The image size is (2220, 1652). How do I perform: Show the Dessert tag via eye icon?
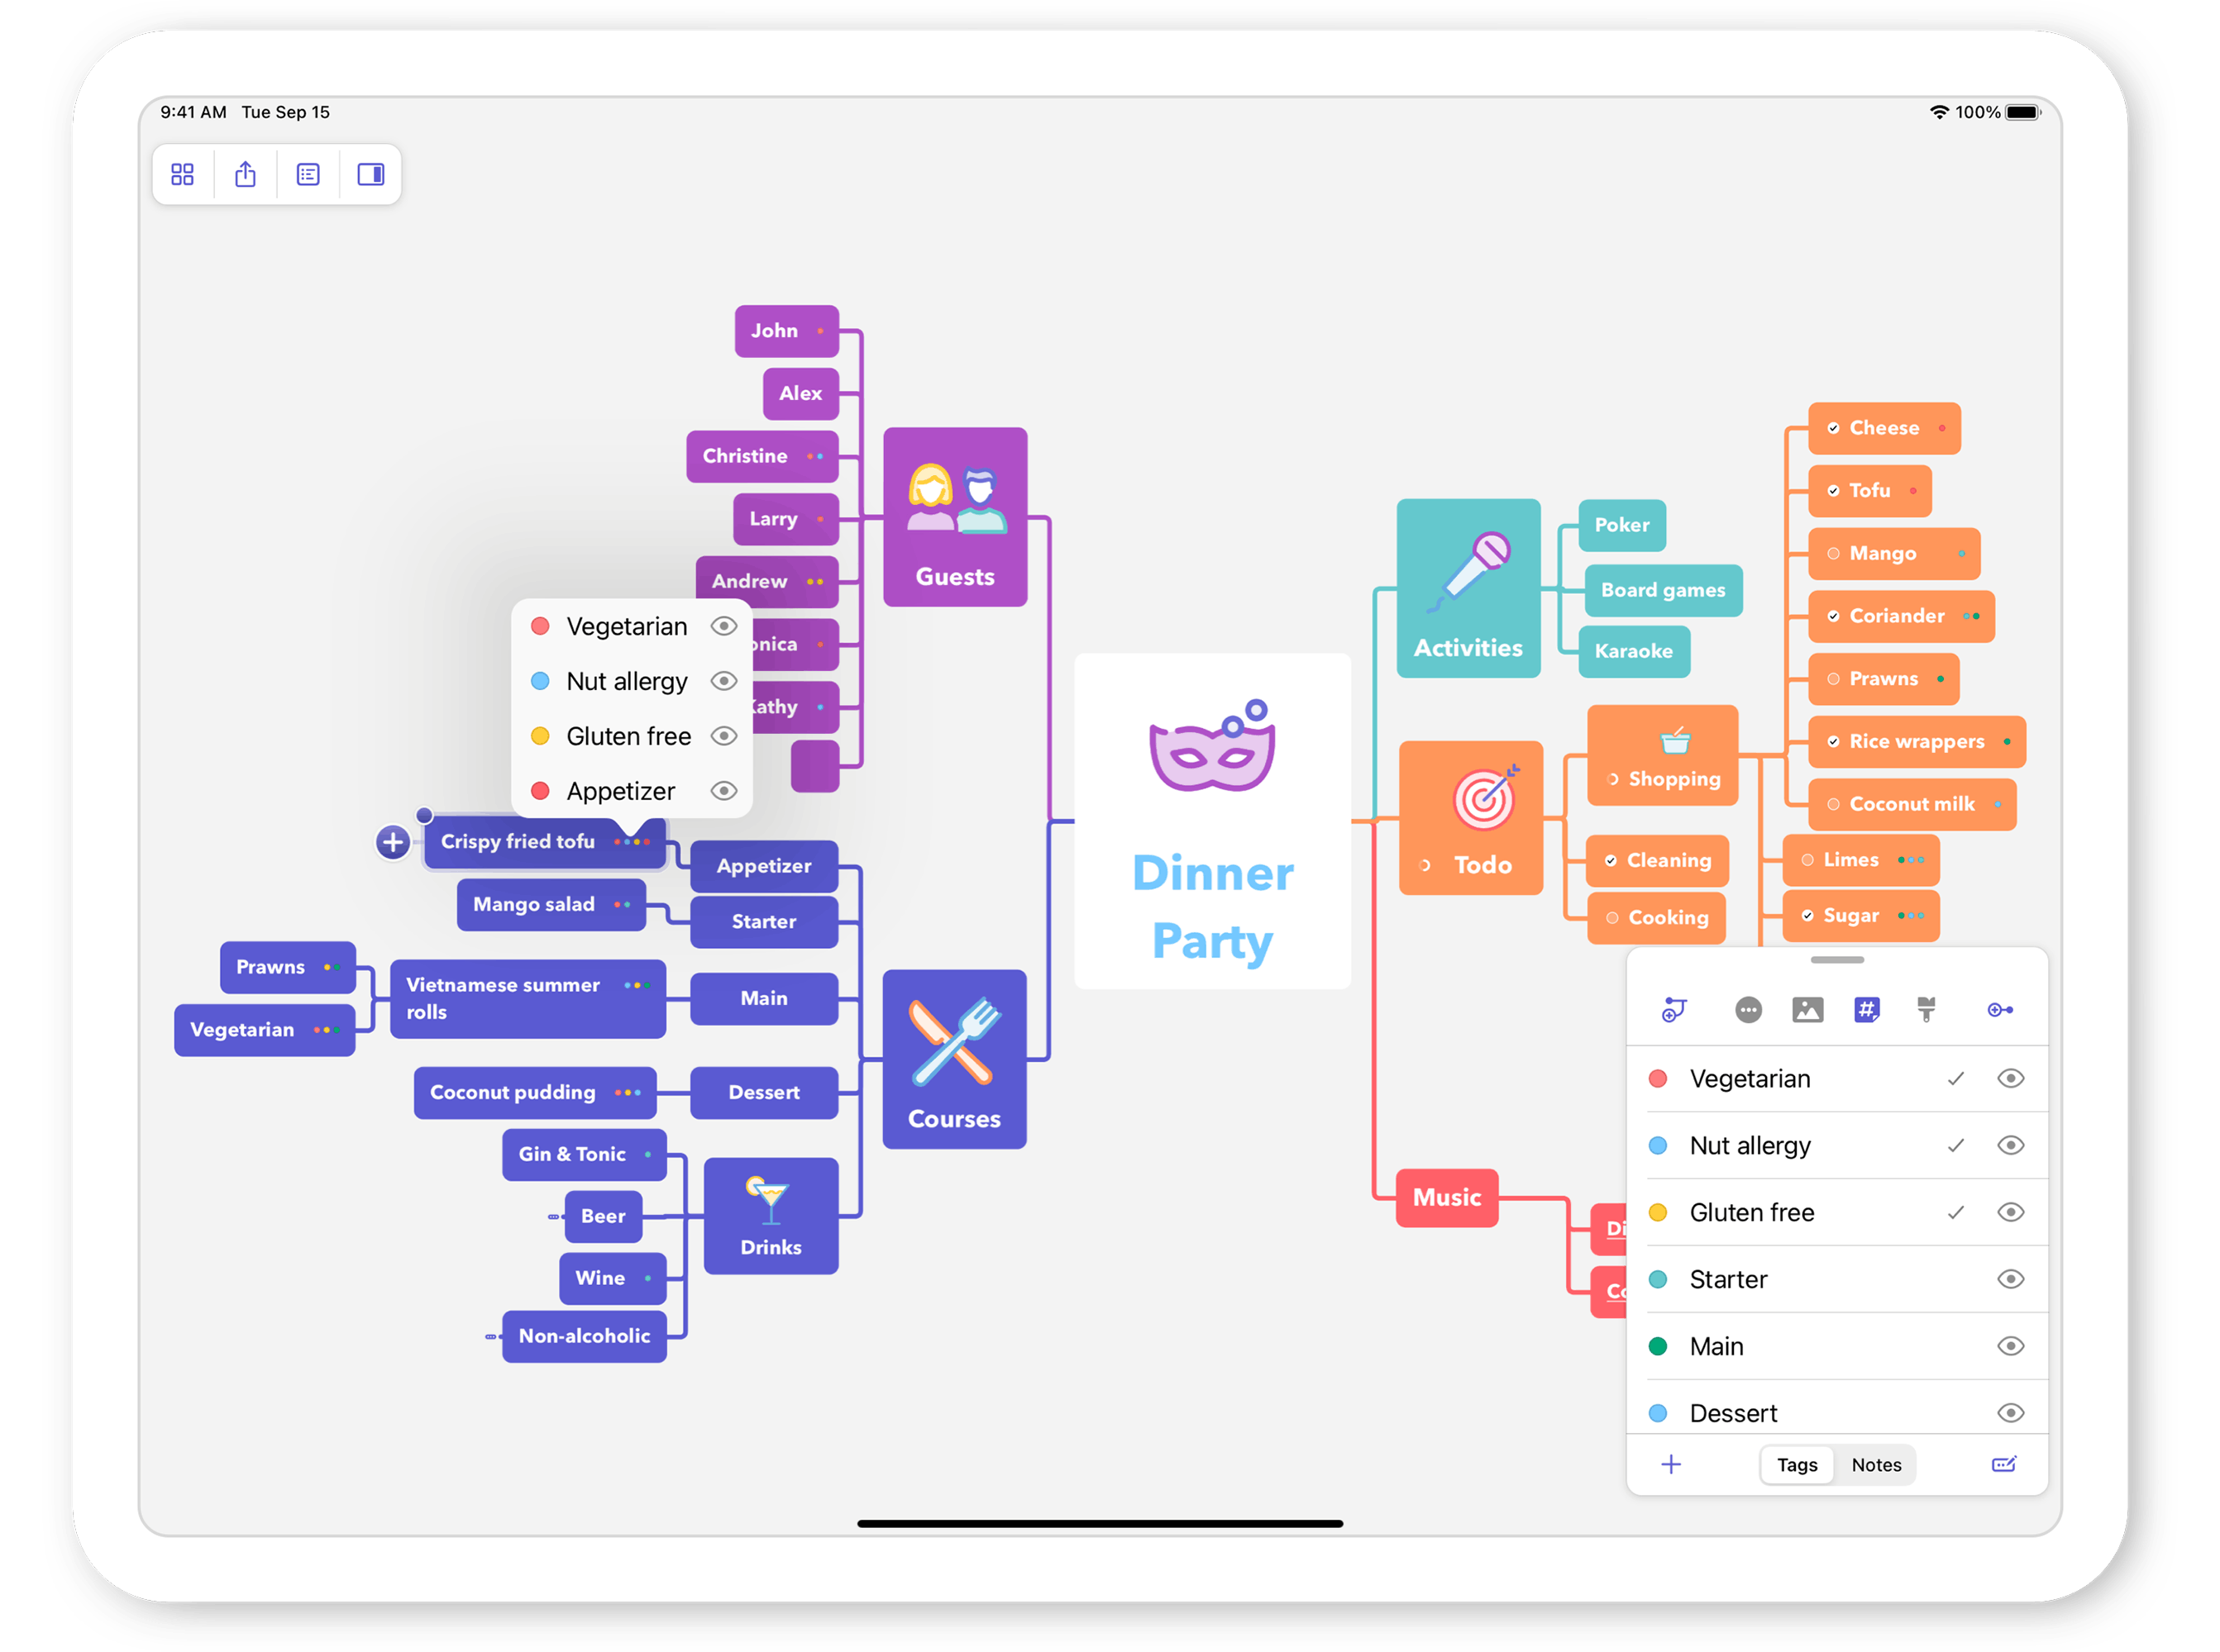(2011, 1412)
